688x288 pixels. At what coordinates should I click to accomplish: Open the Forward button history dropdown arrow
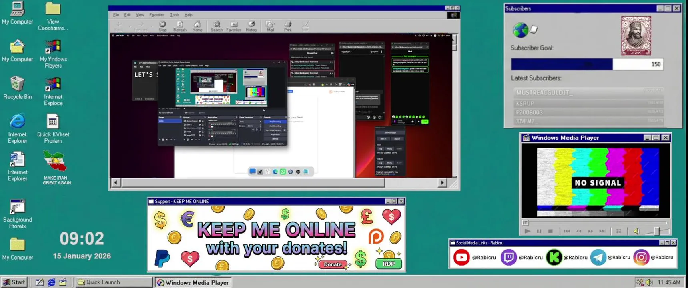coord(151,26)
